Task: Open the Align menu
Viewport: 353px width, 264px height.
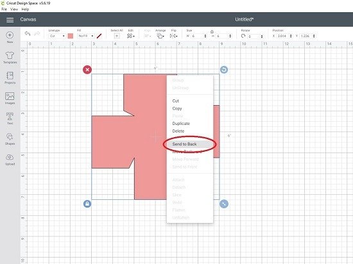Action: 147,36
